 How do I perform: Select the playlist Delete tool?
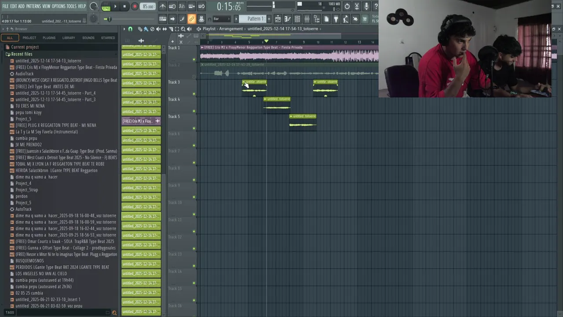coord(152,29)
